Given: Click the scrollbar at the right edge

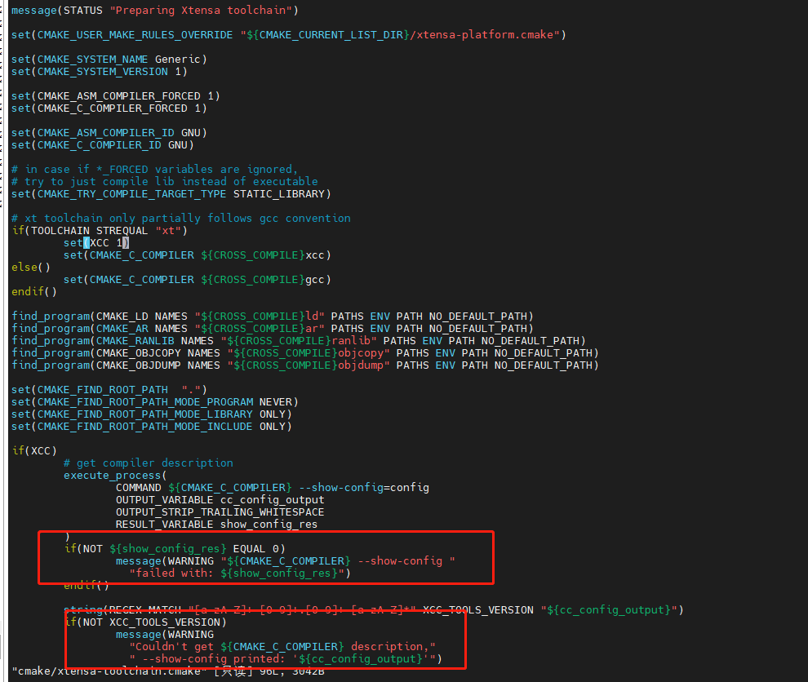Looking at the screenshot, I should (x=804, y=326).
